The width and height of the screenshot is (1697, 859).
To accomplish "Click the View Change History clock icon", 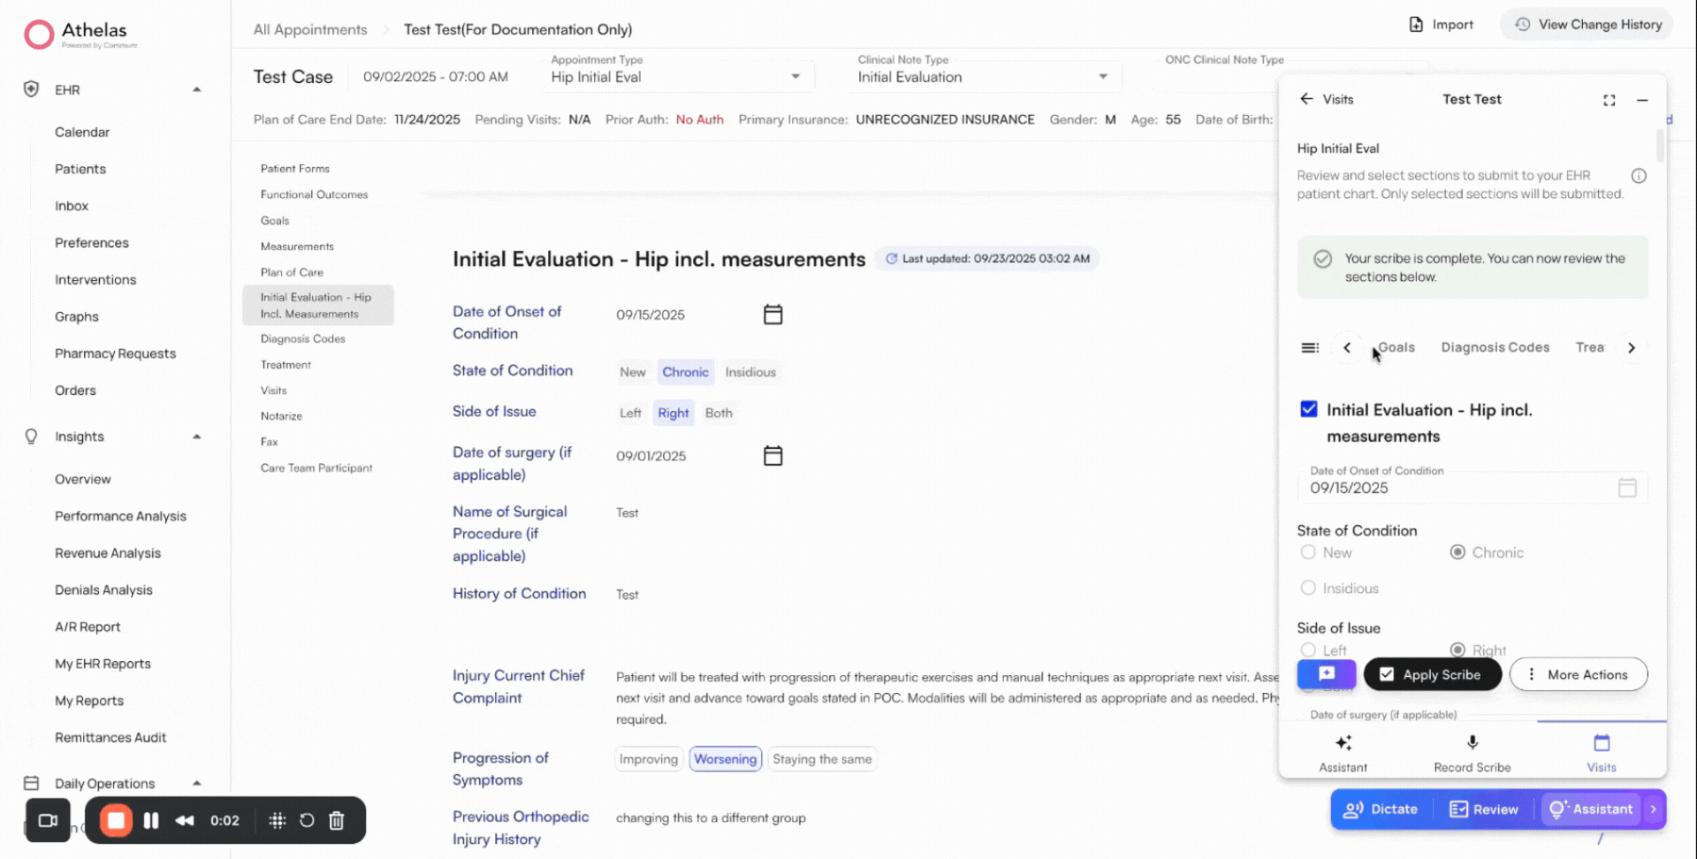I will [1523, 25].
